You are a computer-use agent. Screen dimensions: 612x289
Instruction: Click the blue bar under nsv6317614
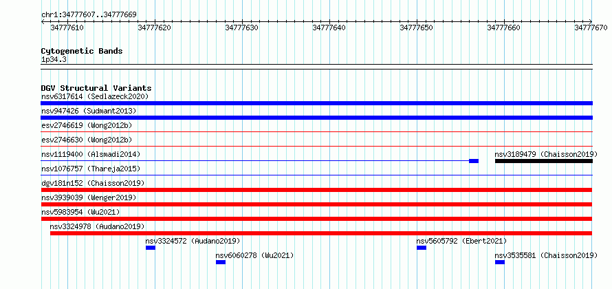(x=316, y=103)
